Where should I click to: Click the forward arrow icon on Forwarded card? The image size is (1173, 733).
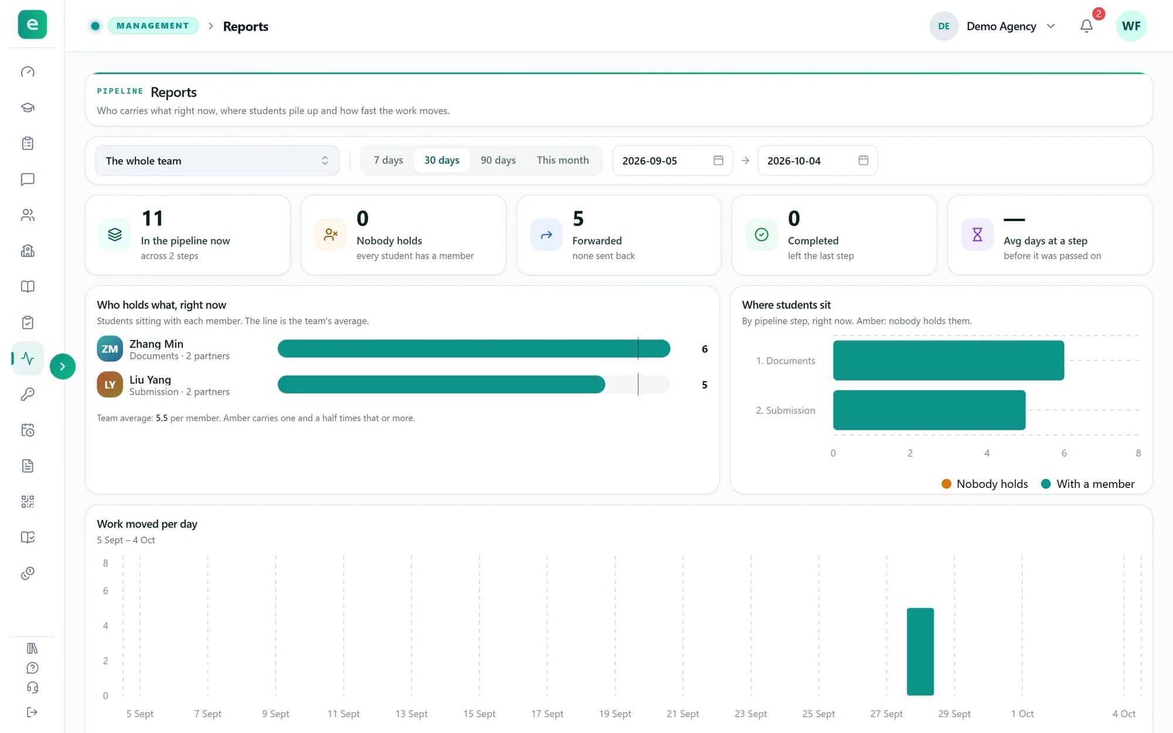click(546, 235)
